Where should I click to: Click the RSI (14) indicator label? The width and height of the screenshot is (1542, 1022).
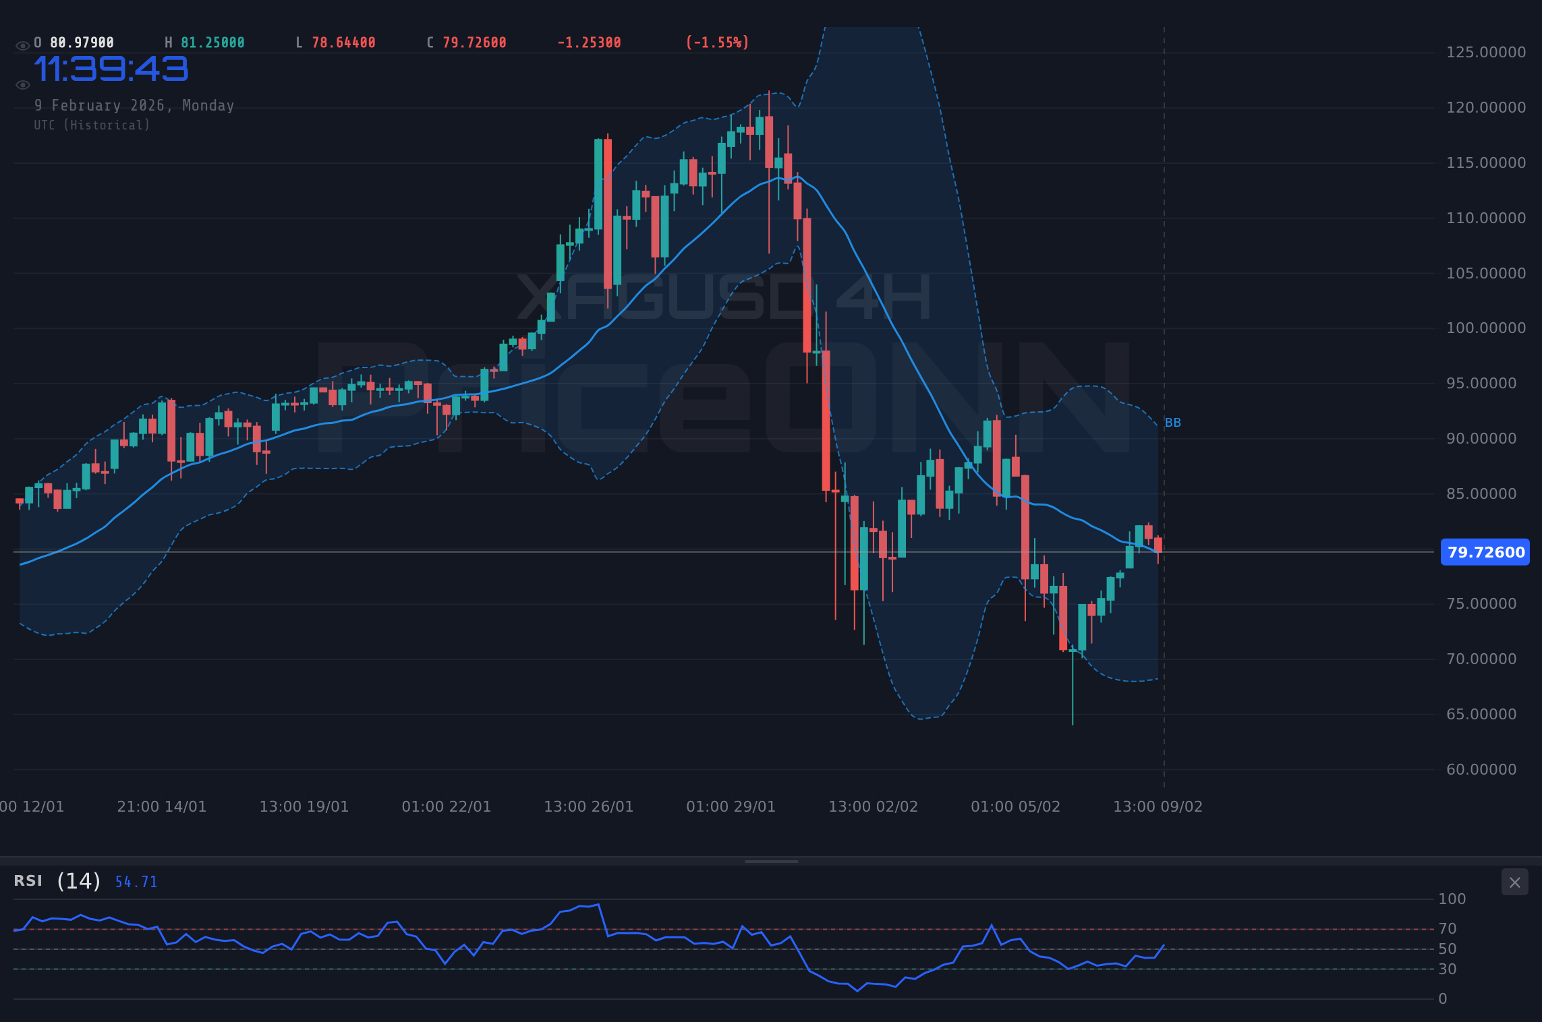click(57, 881)
